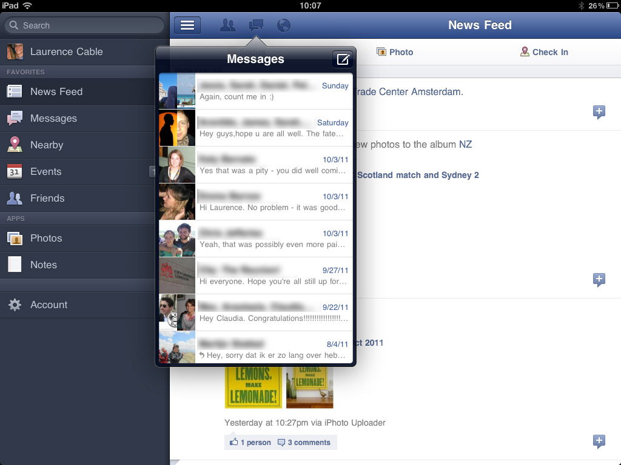Tap the hamburger menu button
The width and height of the screenshot is (621, 465).
(x=187, y=25)
